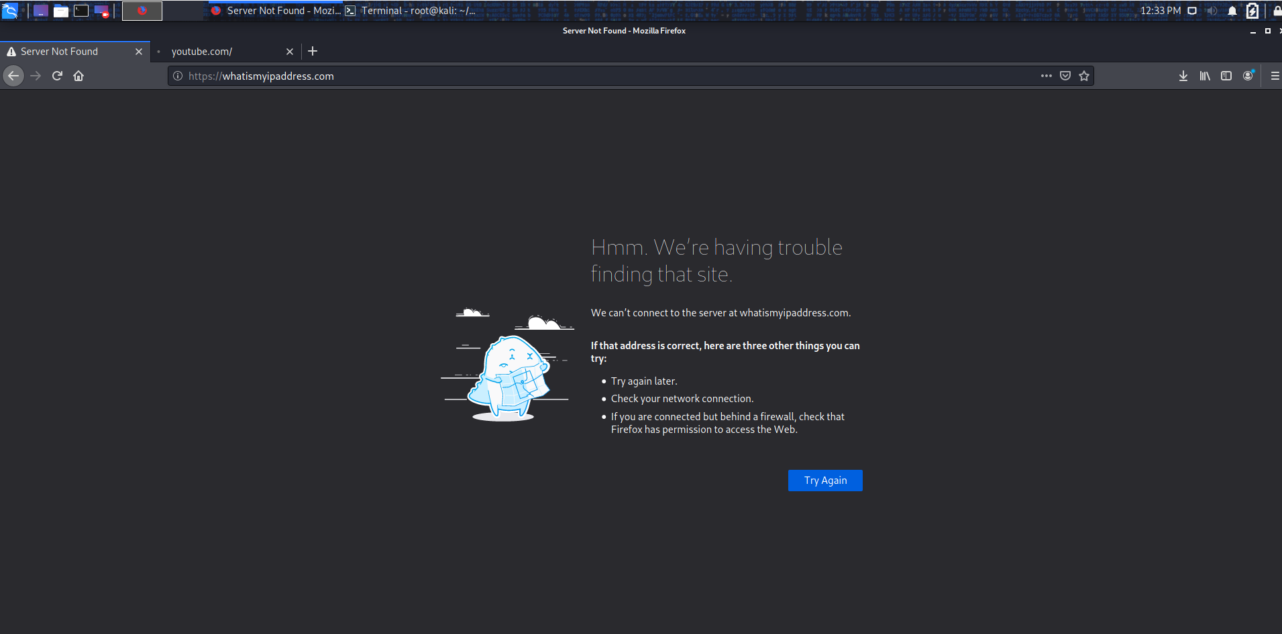This screenshot has height=634, width=1282.
Task: Bookmark this page with the star
Action: click(x=1084, y=76)
